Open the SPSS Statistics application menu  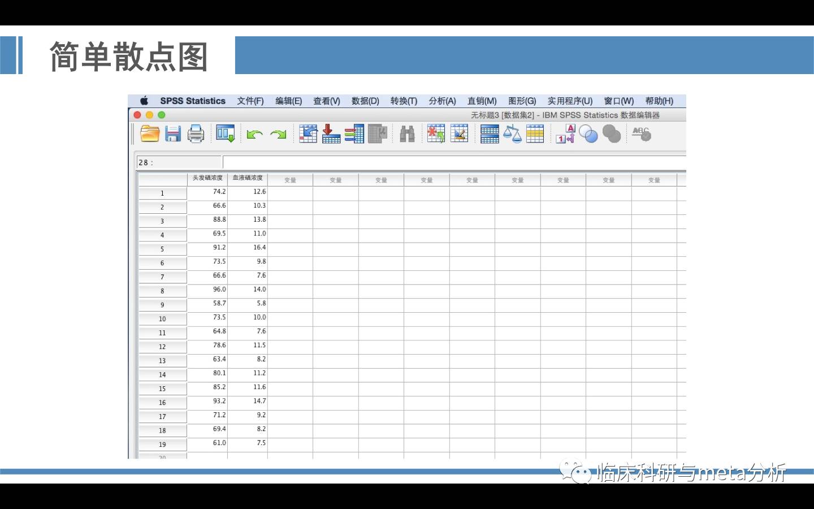coord(193,101)
